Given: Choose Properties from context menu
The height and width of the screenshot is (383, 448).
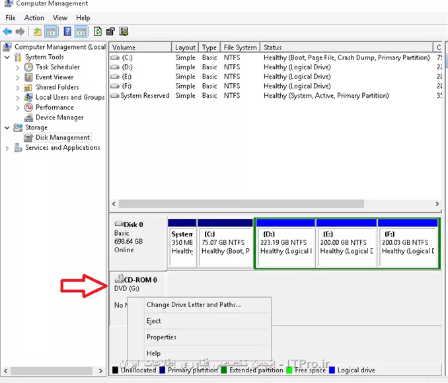Looking at the screenshot, I should click(199, 337).
